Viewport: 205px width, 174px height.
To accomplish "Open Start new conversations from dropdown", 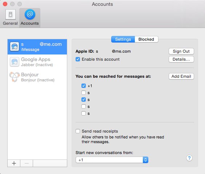I will [112, 160].
